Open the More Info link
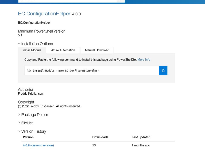 click(x=144, y=60)
